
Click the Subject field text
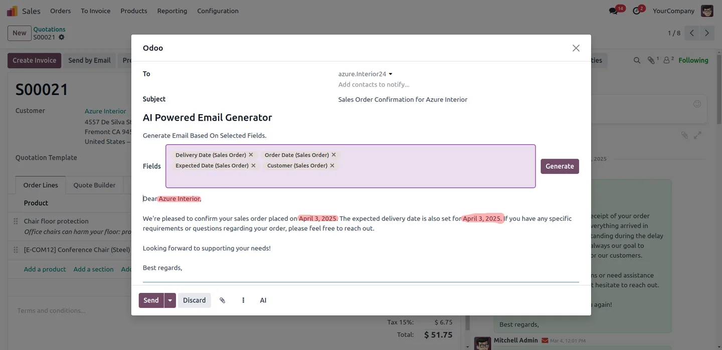403,100
